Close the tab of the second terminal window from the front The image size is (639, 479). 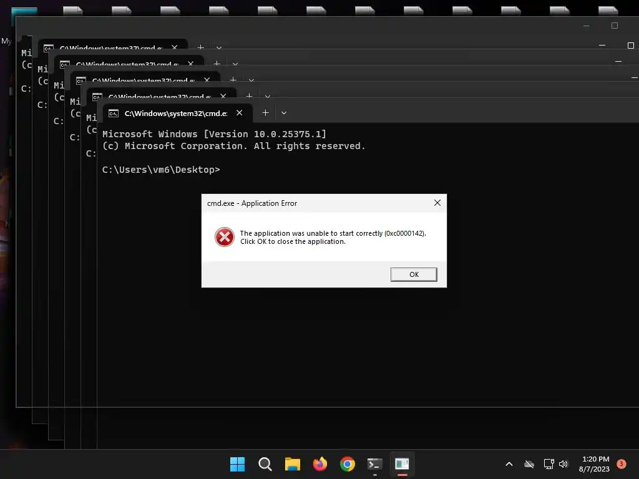click(x=223, y=96)
